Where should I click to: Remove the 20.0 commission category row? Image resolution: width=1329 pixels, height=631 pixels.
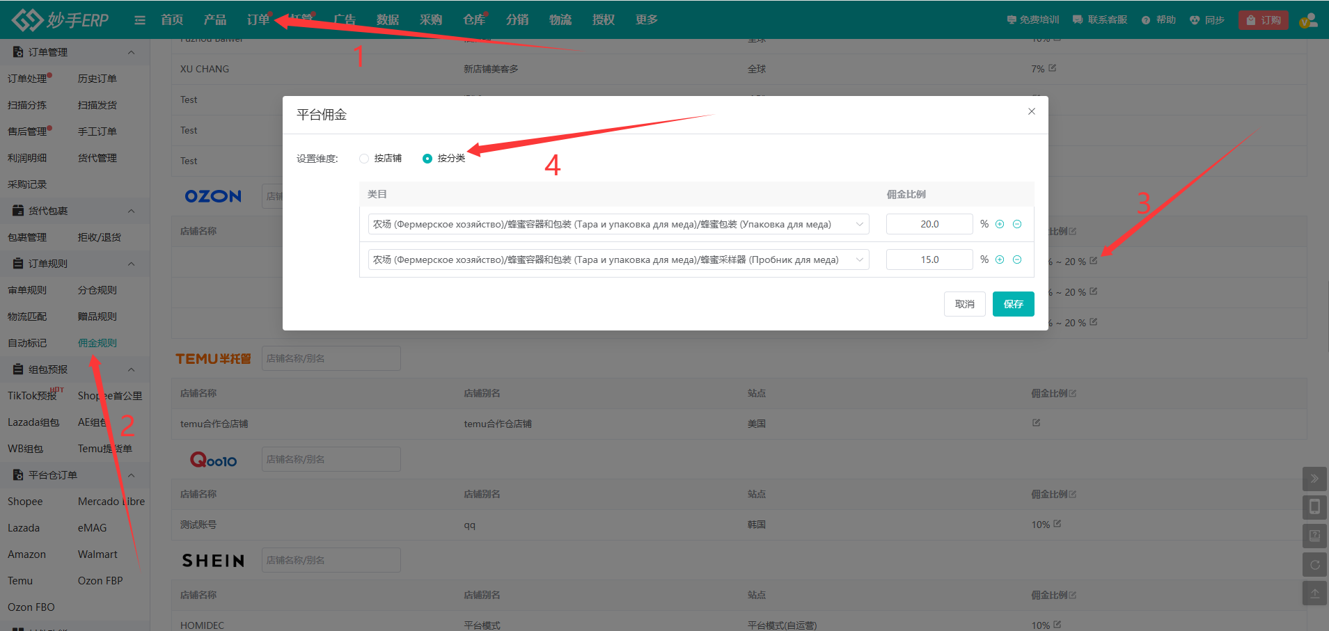(1017, 224)
